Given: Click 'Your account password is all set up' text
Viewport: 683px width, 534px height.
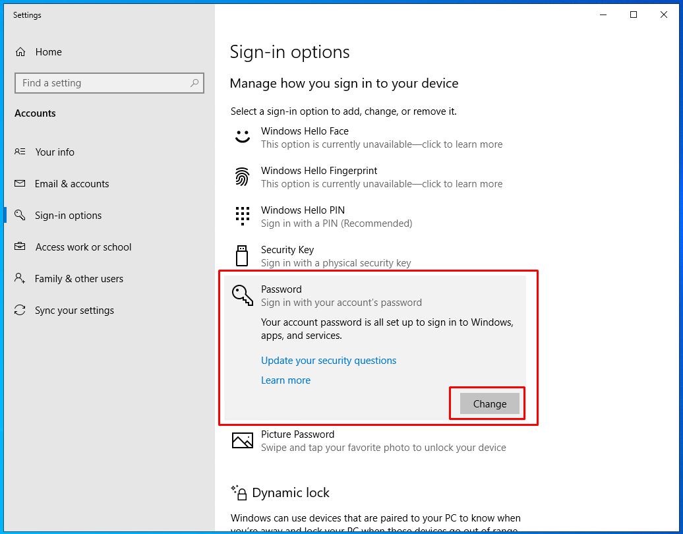Looking at the screenshot, I should coord(387,329).
